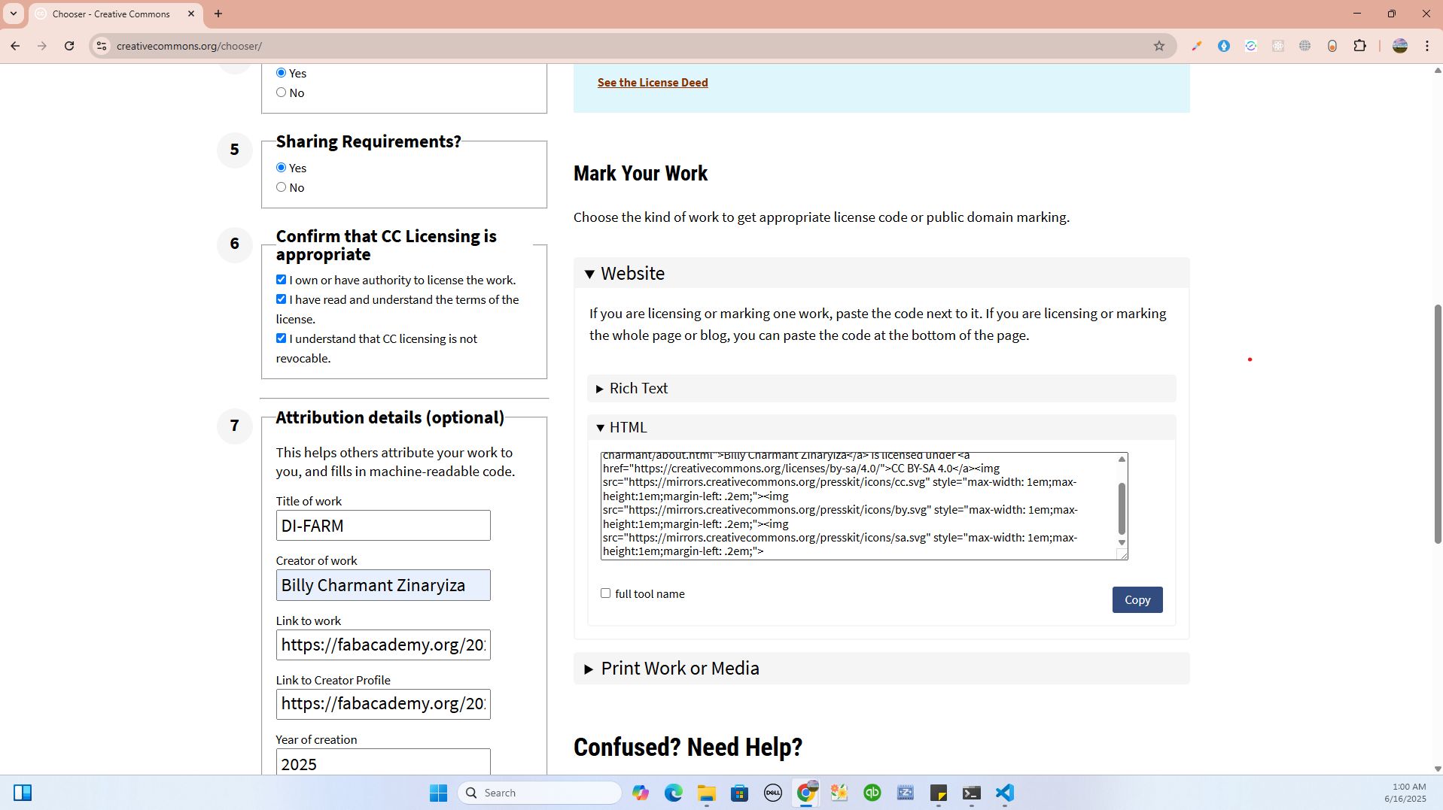This screenshot has height=810, width=1443.
Task: Open File Explorer from the taskbar
Action: (707, 793)
